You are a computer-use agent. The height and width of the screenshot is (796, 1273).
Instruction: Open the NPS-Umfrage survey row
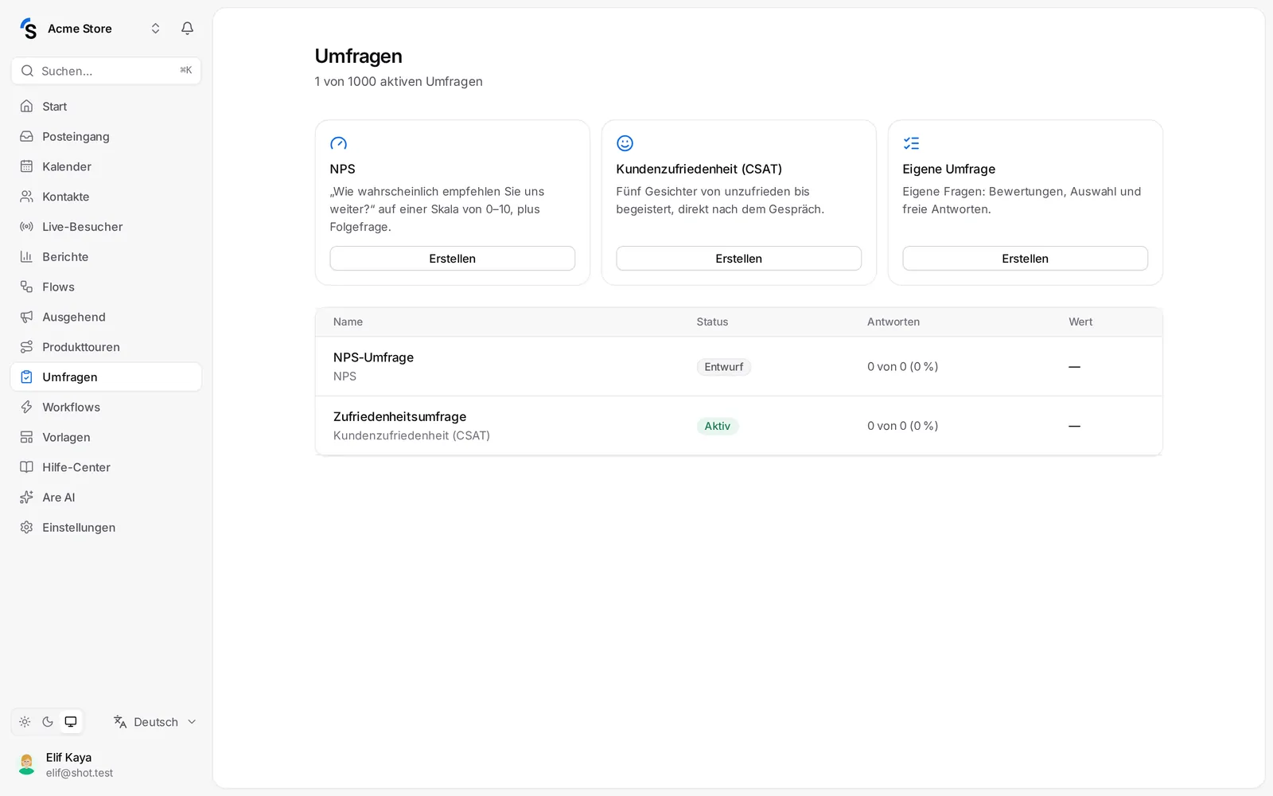click(x=738, y=367)
